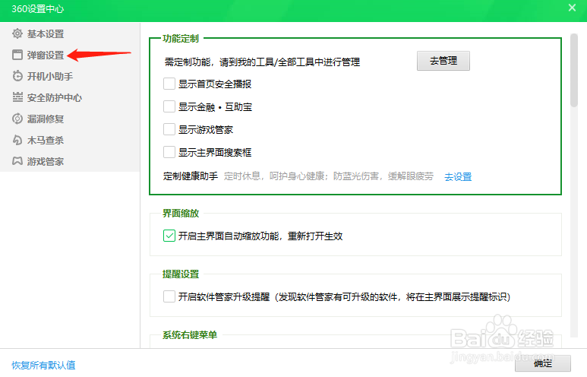Click the 系统右键菜单 section heading
The image size is (587, 377).
pos(190,334)
